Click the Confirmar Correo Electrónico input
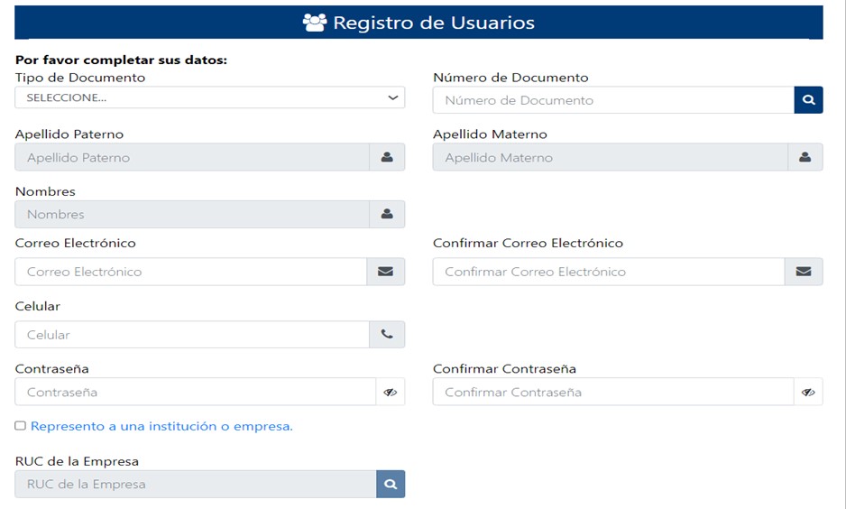846x509 pixels. click(x=609, y=272)
